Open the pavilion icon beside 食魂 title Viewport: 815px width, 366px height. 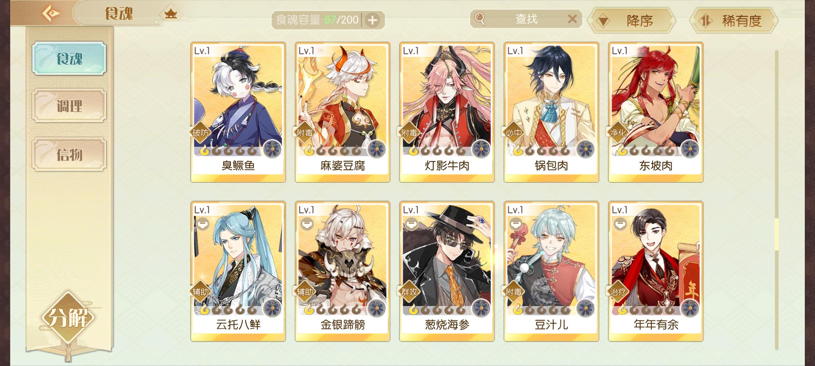[170, 14]
